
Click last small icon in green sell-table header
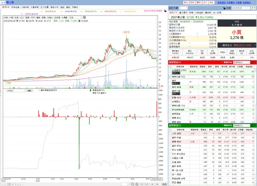pos(255,125)
